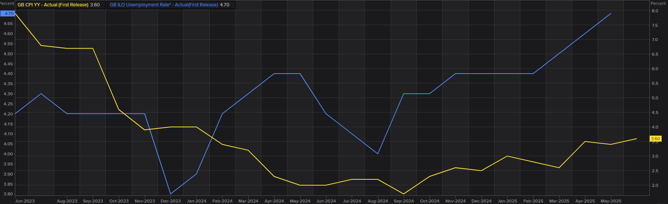Viewport: 668px width, 204px height.
Task: Click unemployment line's trough at Aug-2024
Action: tap(378, 154)
